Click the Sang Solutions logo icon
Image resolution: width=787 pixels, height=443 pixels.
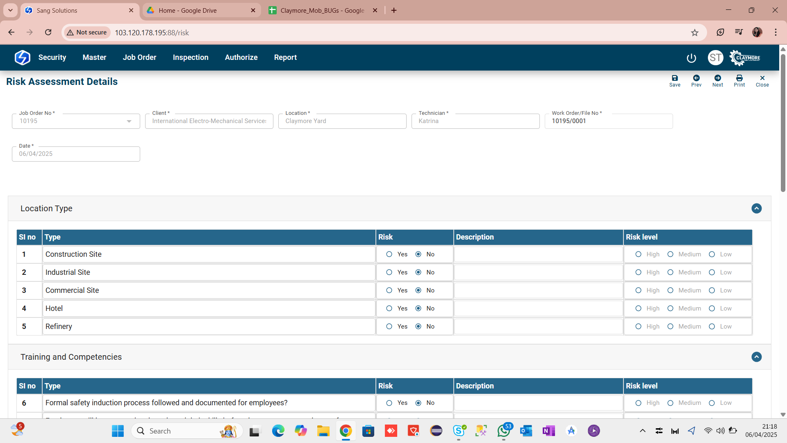[x=23, y=58]
